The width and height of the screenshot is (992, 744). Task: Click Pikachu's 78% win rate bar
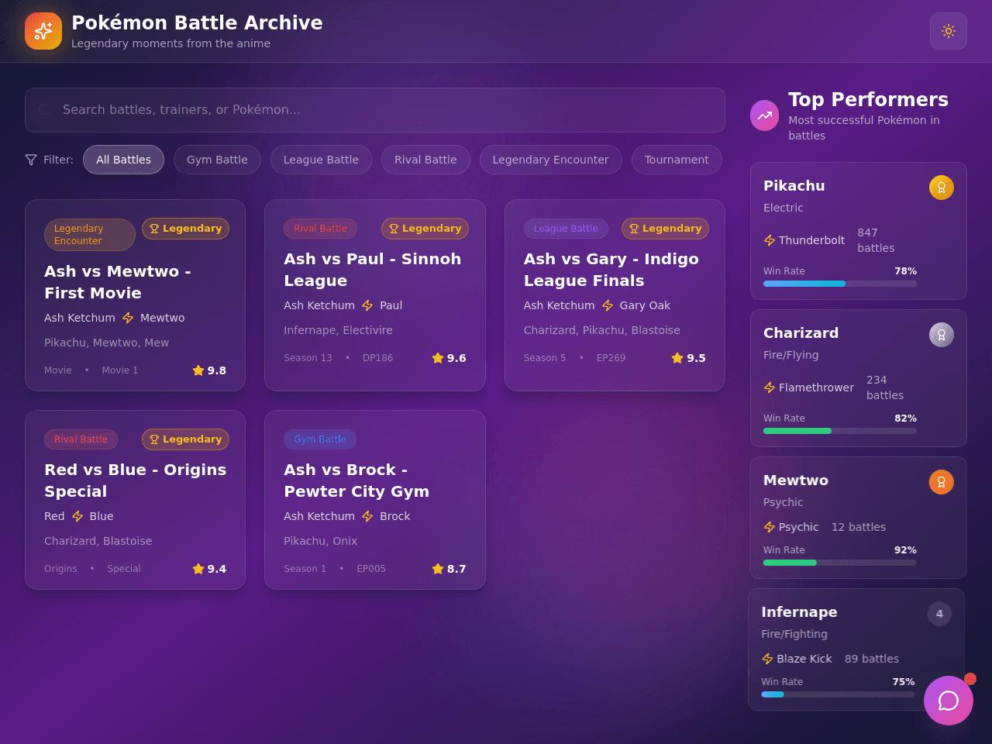pos(840,284)
